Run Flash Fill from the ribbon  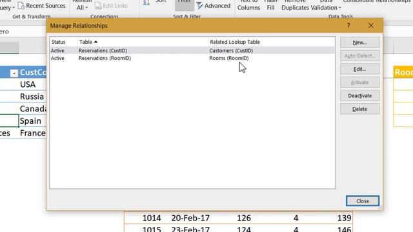tap(270, 5)
